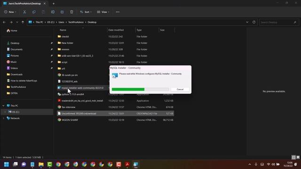Open File Explorer from the taskbar

click(41, 164)
